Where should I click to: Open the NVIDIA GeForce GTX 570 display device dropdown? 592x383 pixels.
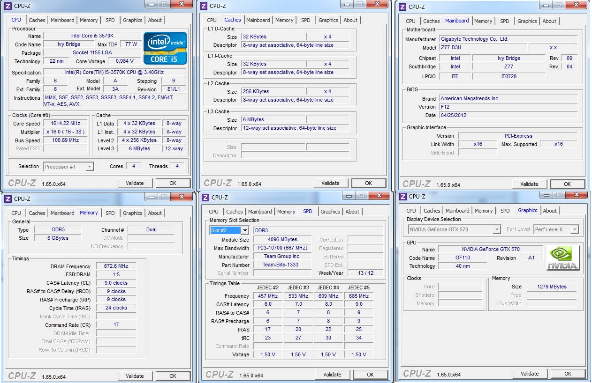pyautogui.click(x=497, y=229)
